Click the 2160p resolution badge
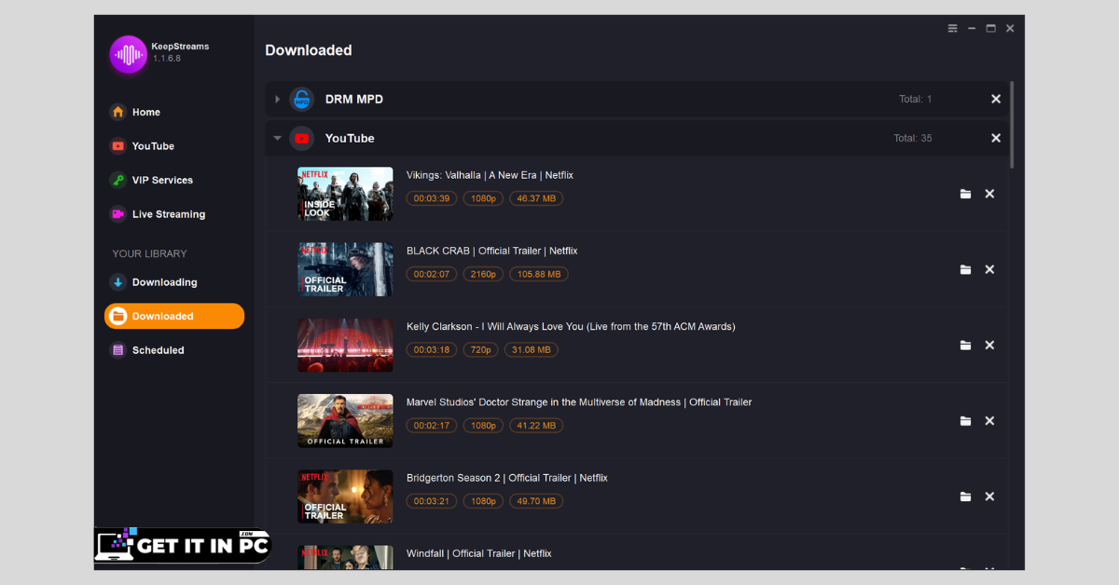 click(483, 274)
